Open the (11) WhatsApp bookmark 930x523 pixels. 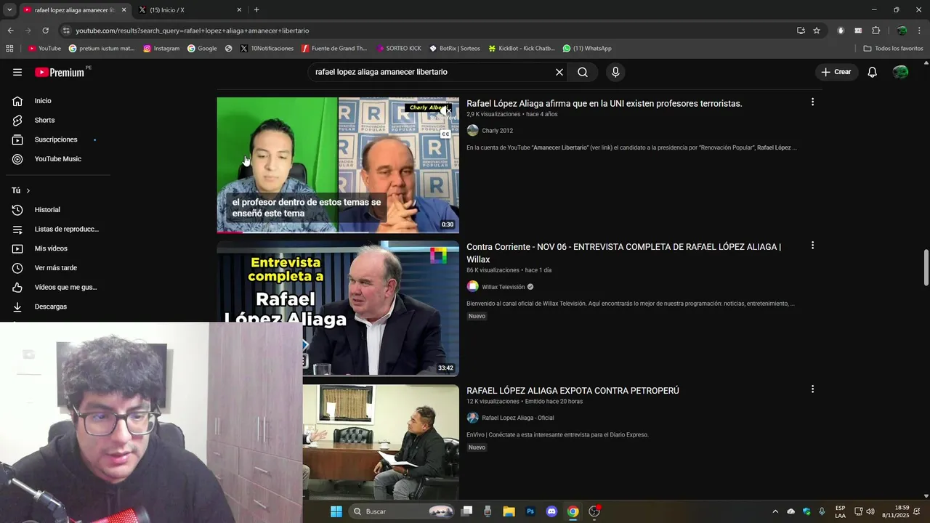coord(587,49)
